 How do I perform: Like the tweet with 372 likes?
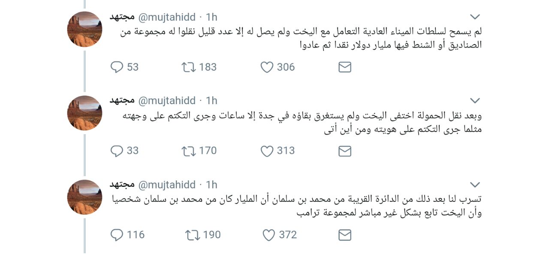point(269,235)
